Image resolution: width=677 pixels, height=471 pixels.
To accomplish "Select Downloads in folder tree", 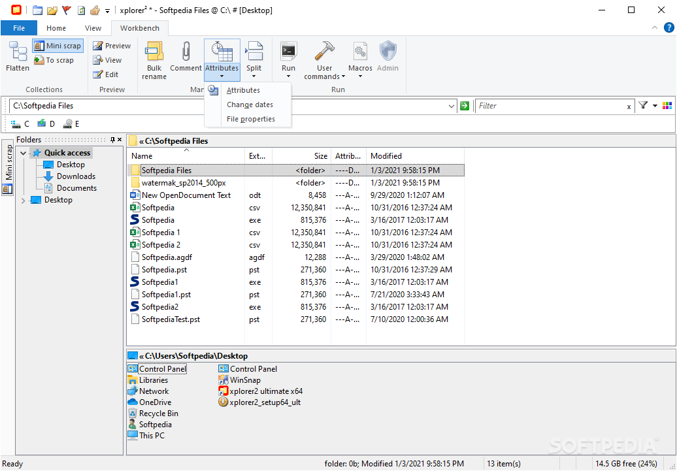I will [x=69, y=176].
